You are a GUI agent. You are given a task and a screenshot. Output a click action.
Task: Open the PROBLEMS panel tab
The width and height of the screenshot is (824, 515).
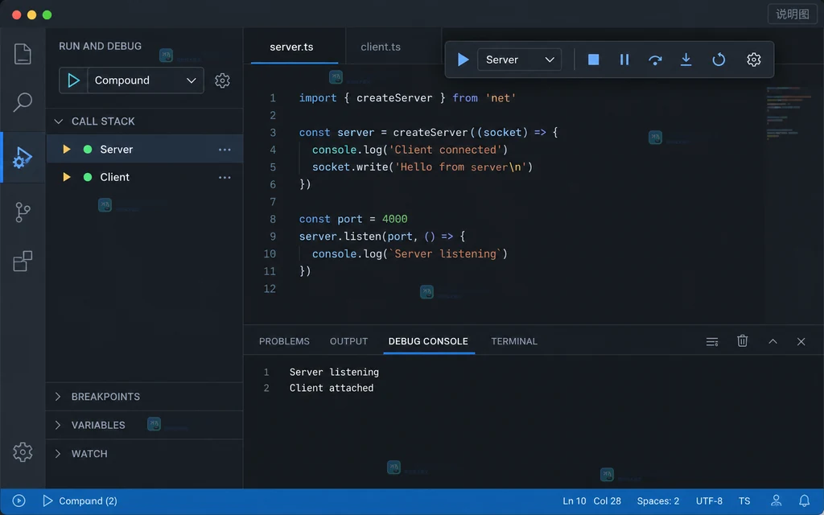284,341
